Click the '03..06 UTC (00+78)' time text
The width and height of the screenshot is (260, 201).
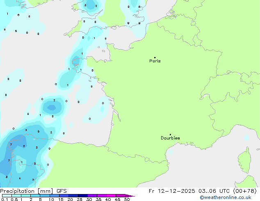click(228, 191)
